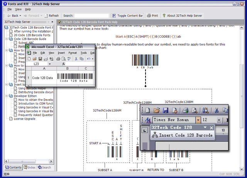The width and height of the screenshot is (247, 178).
Task: Click the Spelling check icon in Excel
Action: (69, 59)
